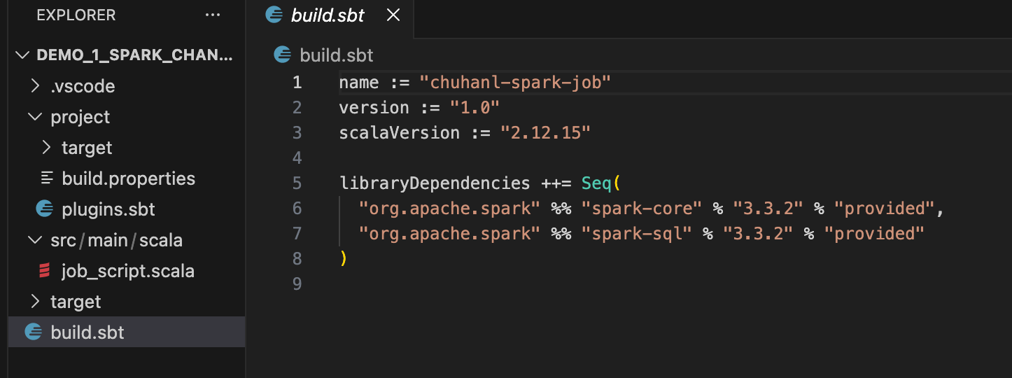Open Explorer more actions ellipsis menu
The height and width of the screenshot is (378, 1012).
[x=212, y=15]
